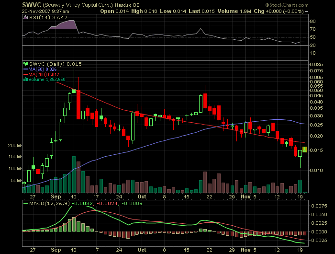Click the MACD(12,26,9) legend text
335x254 pixels.
(50, 203)
